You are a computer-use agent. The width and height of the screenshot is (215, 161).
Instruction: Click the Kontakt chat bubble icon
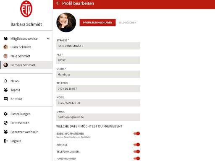[5, 99]
